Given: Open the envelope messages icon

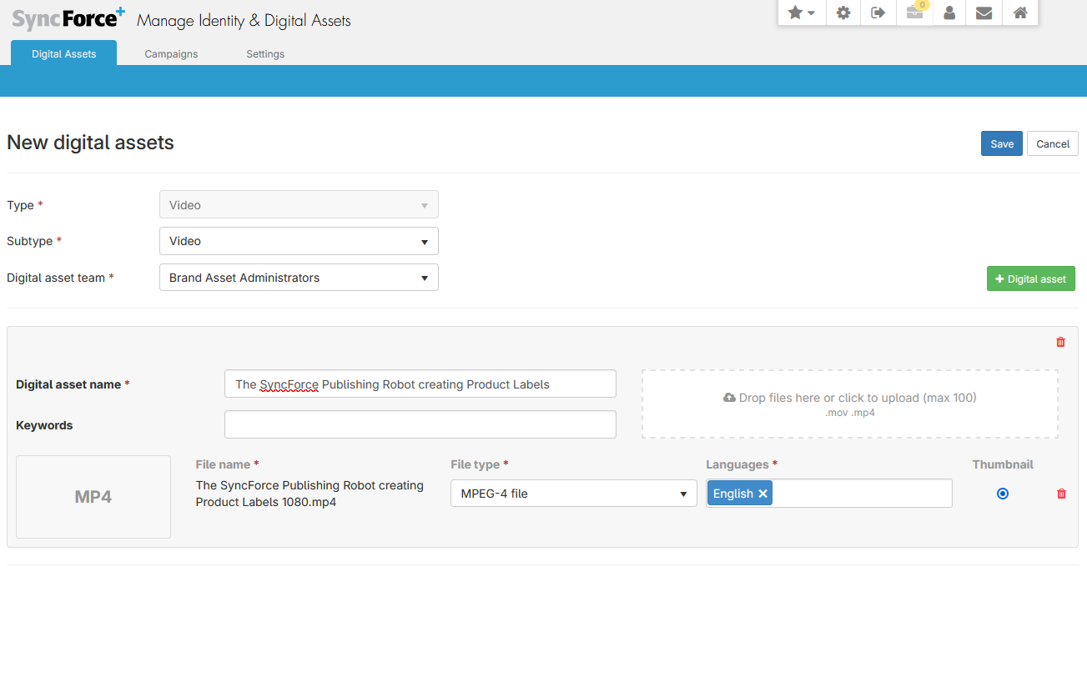Looking at the screenshot, I should (x=984, y=13).
